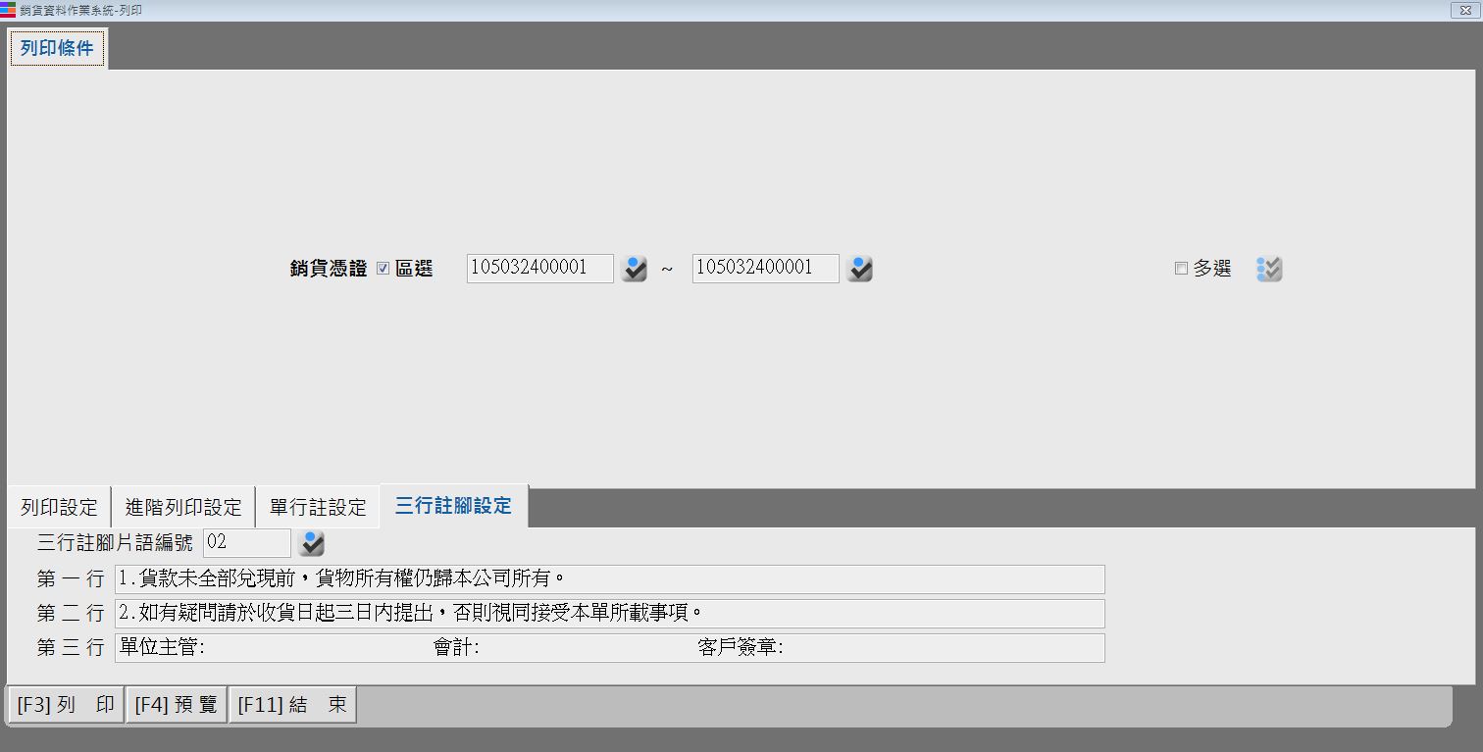Screen dimensions: 1483x752
Task: Click the 第一行 footer text field
Action: point(609,578)
